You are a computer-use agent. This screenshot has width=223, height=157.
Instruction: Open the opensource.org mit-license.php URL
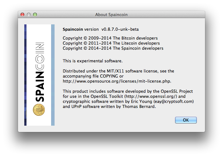117,81
